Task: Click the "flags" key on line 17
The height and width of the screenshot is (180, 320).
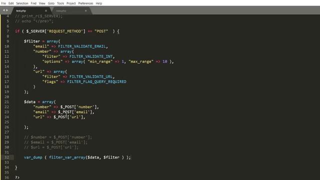Action: point(50,81)
